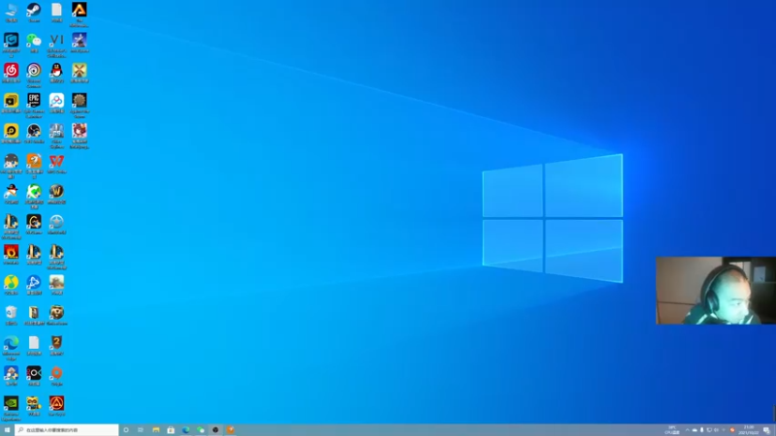Open the taskbar clock and date
Image resolution: width=776 pixels, height=436 pixels.
(749, 430)
